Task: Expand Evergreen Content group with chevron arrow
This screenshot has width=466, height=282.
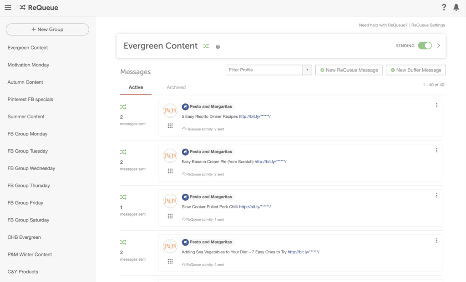Action: 439,45
